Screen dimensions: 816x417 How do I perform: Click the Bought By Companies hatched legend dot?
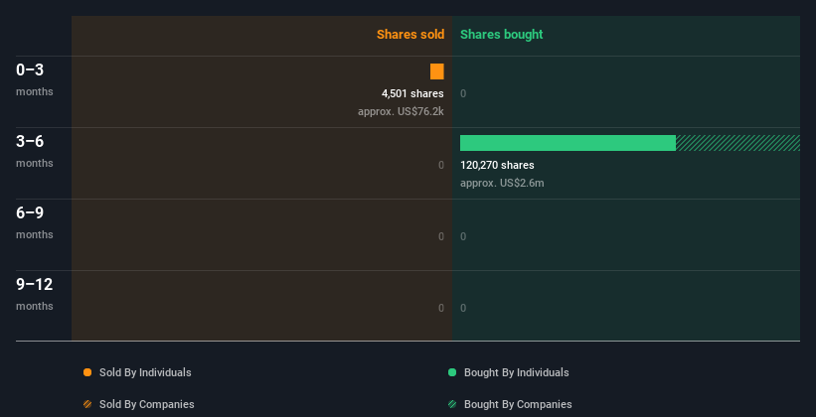(452, 404)
